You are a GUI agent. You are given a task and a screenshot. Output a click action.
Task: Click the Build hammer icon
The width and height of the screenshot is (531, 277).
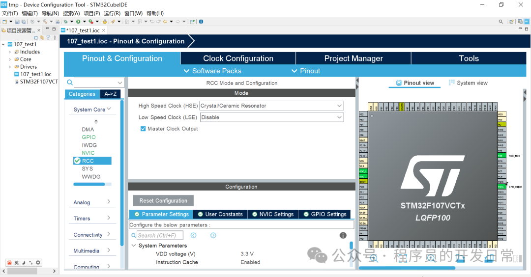[45, 22]
